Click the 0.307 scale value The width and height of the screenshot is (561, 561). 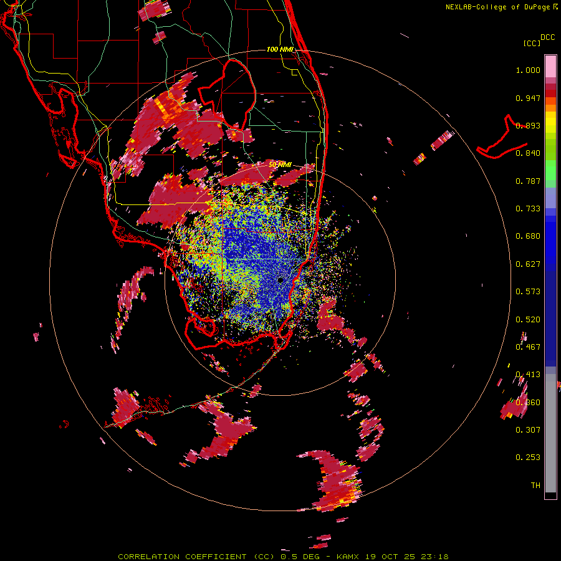coord(528,429)
